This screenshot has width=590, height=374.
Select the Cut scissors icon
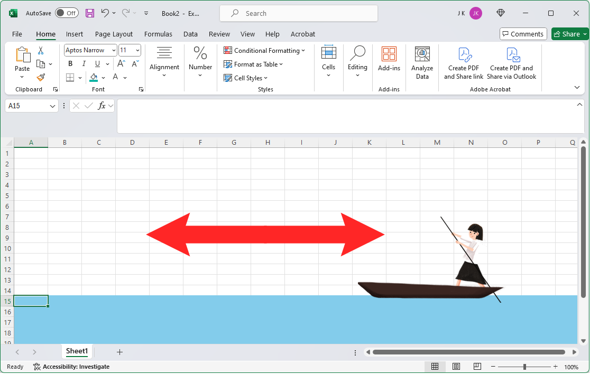click(x=41, y=50)
